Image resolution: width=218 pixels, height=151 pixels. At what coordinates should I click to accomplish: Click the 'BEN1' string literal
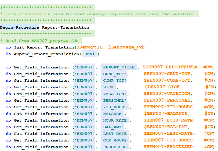89,54
